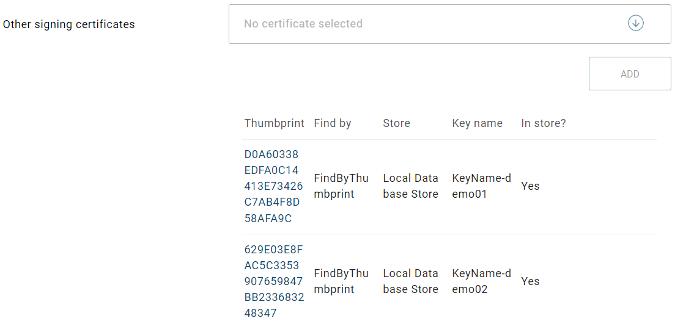Select the KeyName-demo01 cell
675x329 pixels.
(481, 186)
